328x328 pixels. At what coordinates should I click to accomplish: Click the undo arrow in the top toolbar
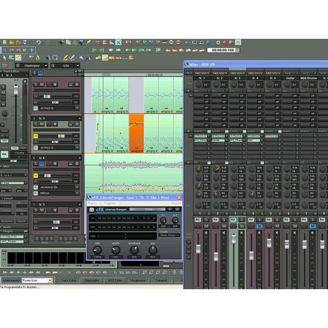click(39, 42)
